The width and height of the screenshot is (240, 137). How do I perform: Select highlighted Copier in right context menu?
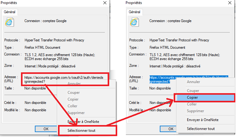click(x=205, y=97)
